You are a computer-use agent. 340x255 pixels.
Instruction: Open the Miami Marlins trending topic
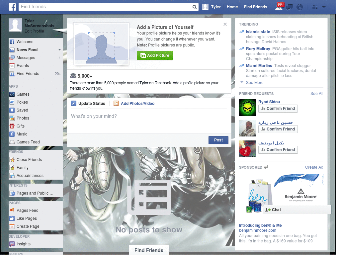click(259, 66)
